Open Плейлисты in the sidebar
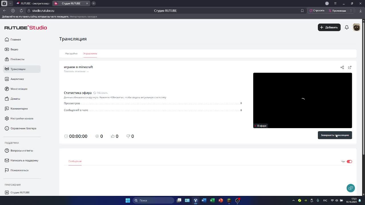The width and height of the screenshot is (365, 205). coord(22,59)
